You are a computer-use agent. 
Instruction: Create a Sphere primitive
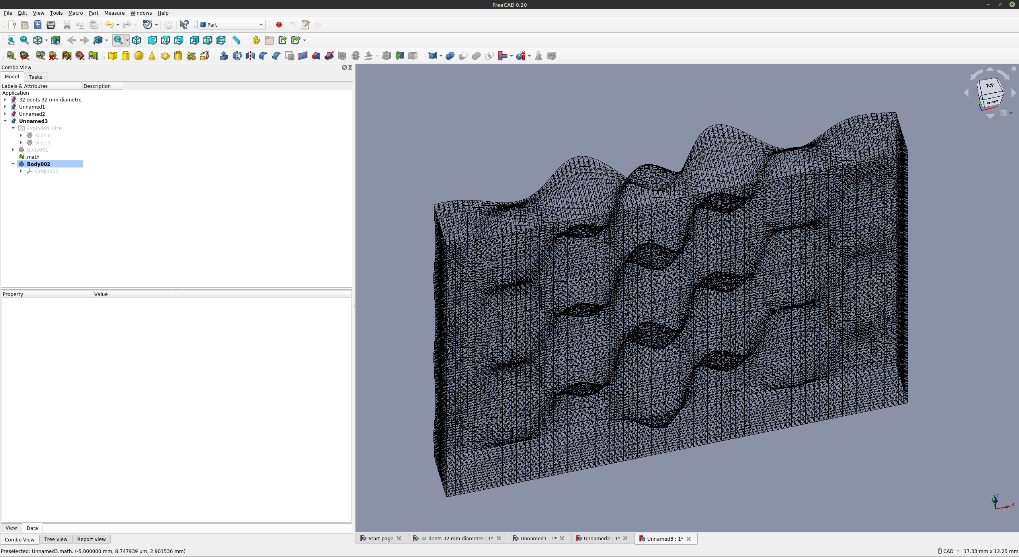click(x=139, y=56)
